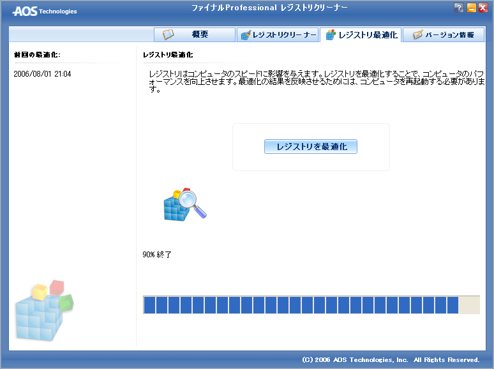Click the copyright text in the footer

[x=391, y=360]
